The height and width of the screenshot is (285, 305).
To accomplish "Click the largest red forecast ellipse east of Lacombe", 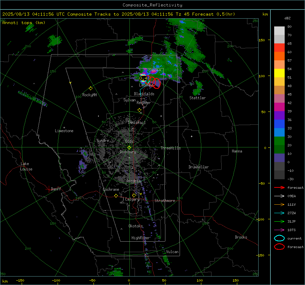I will pyautogui.click(x=156, y=83).
